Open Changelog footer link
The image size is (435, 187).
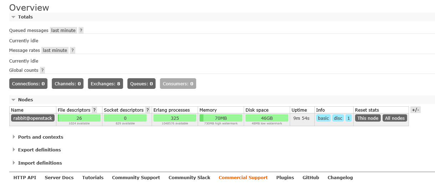point(340,177)
